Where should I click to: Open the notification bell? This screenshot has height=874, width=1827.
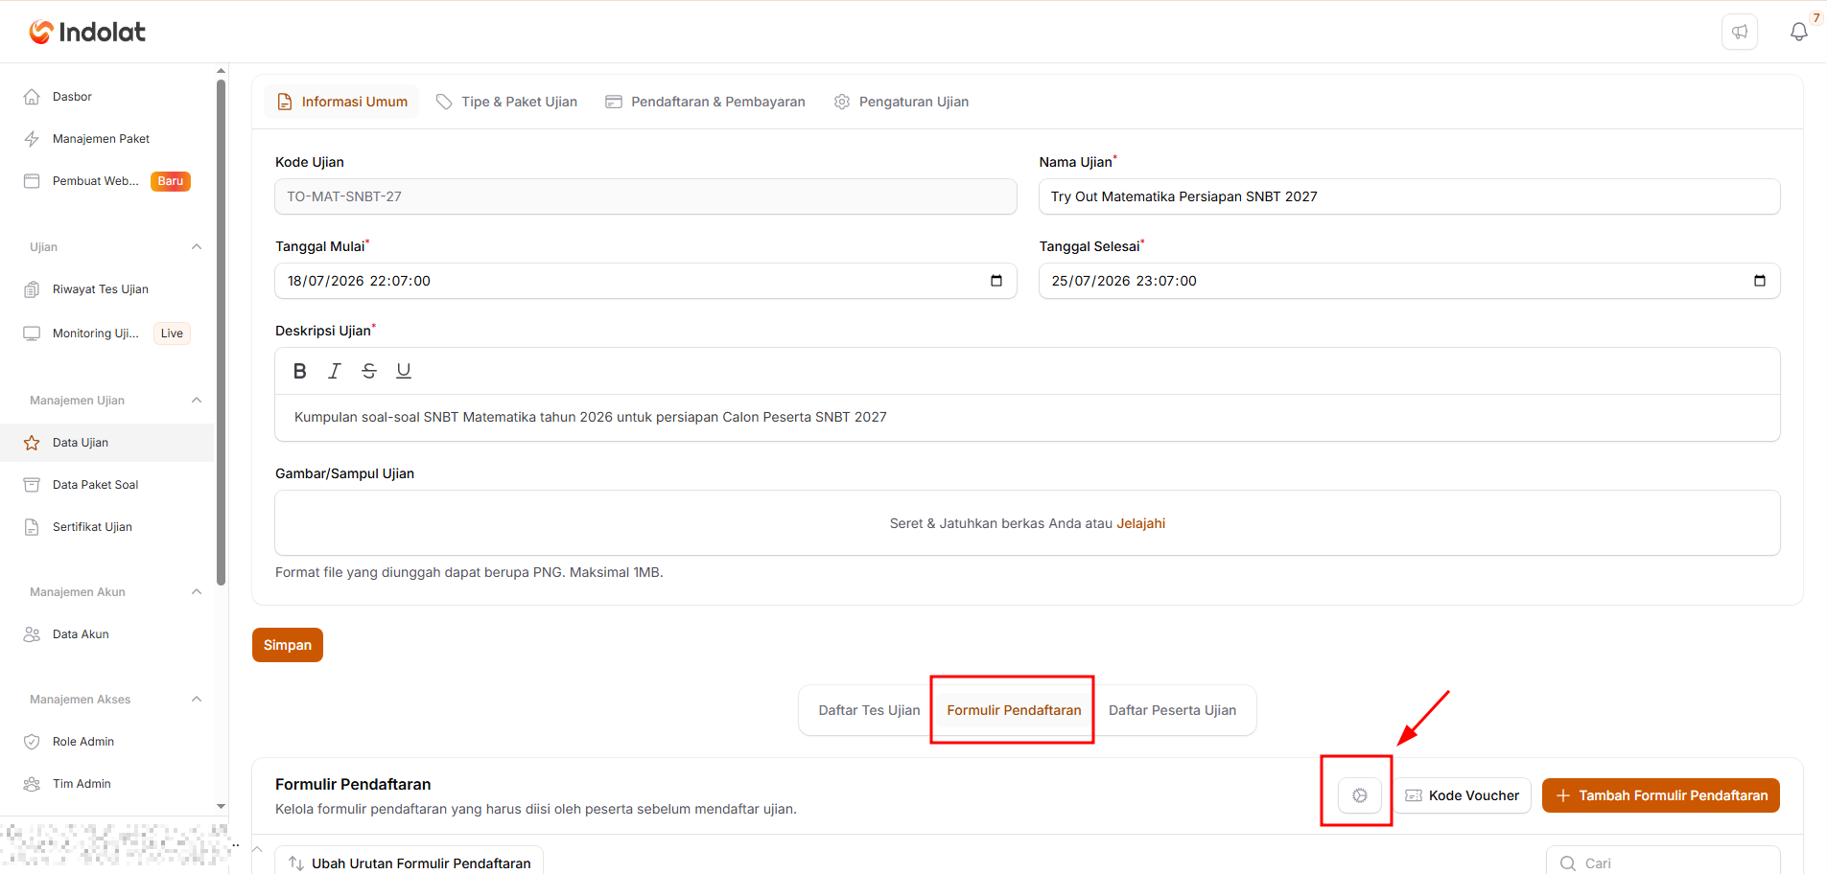pos(1799,32)
